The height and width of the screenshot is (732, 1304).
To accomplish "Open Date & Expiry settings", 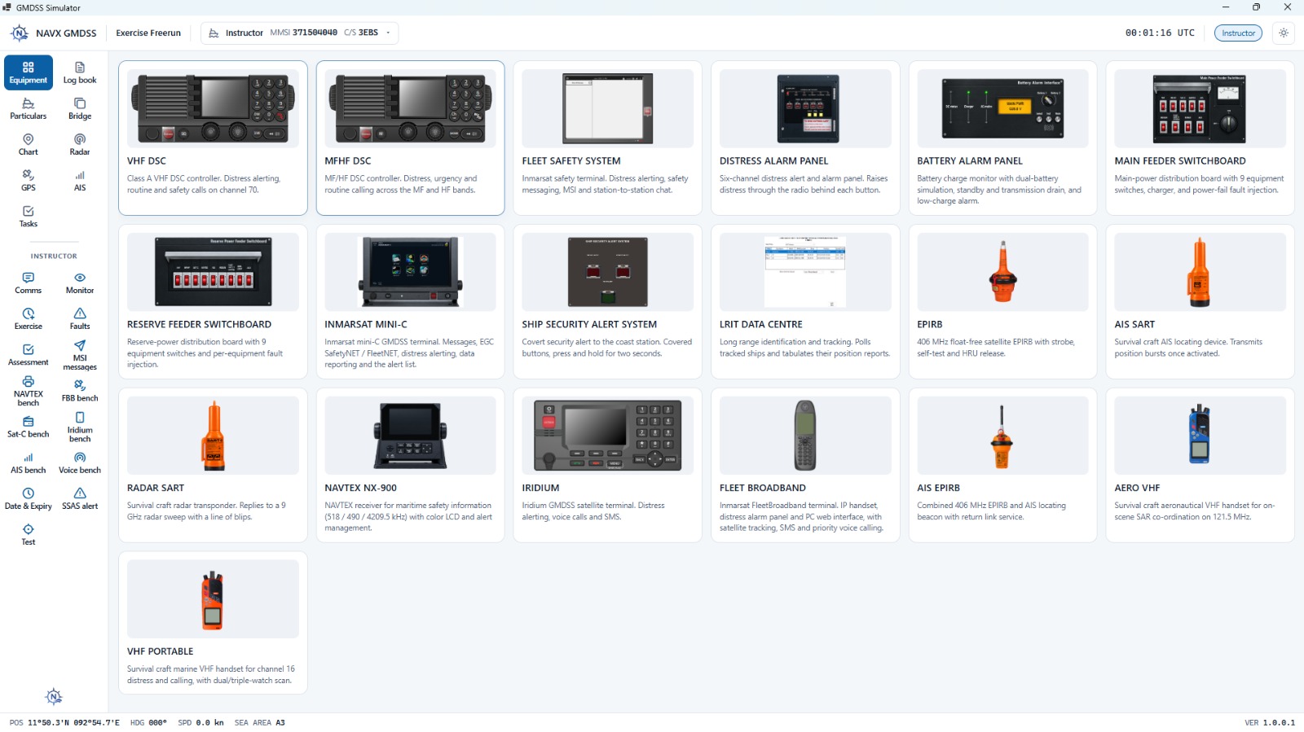I will point(29,498).
